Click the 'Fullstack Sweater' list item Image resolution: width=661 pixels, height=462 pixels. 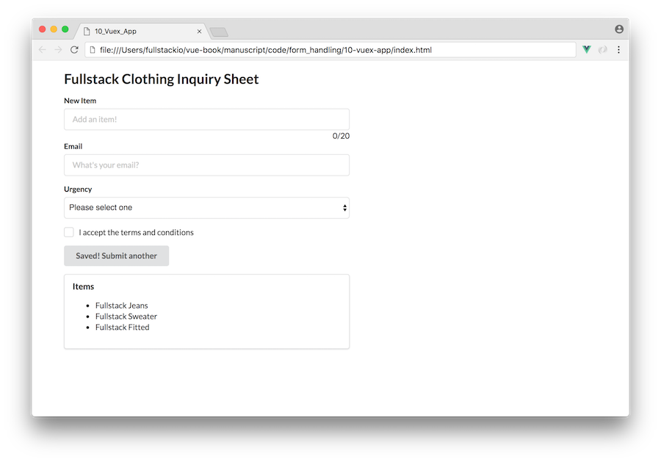(x=126, y=317)
